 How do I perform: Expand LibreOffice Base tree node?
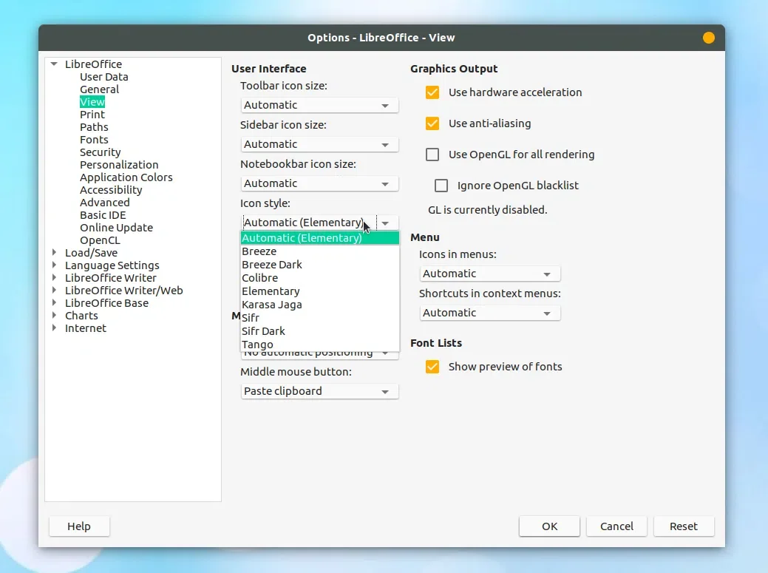(x=55, y=302)
